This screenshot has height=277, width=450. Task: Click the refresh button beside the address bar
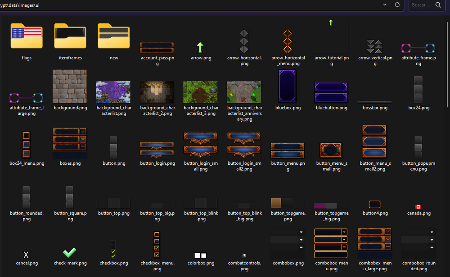click(397, 4)
